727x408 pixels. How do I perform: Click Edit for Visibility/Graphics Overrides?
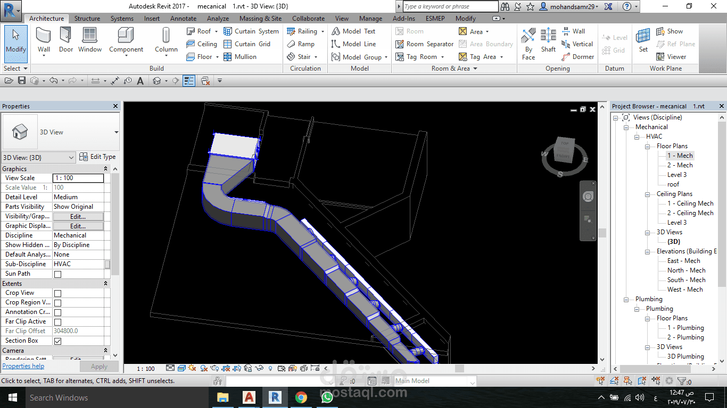pyautogui.click(x=78, y=217)
